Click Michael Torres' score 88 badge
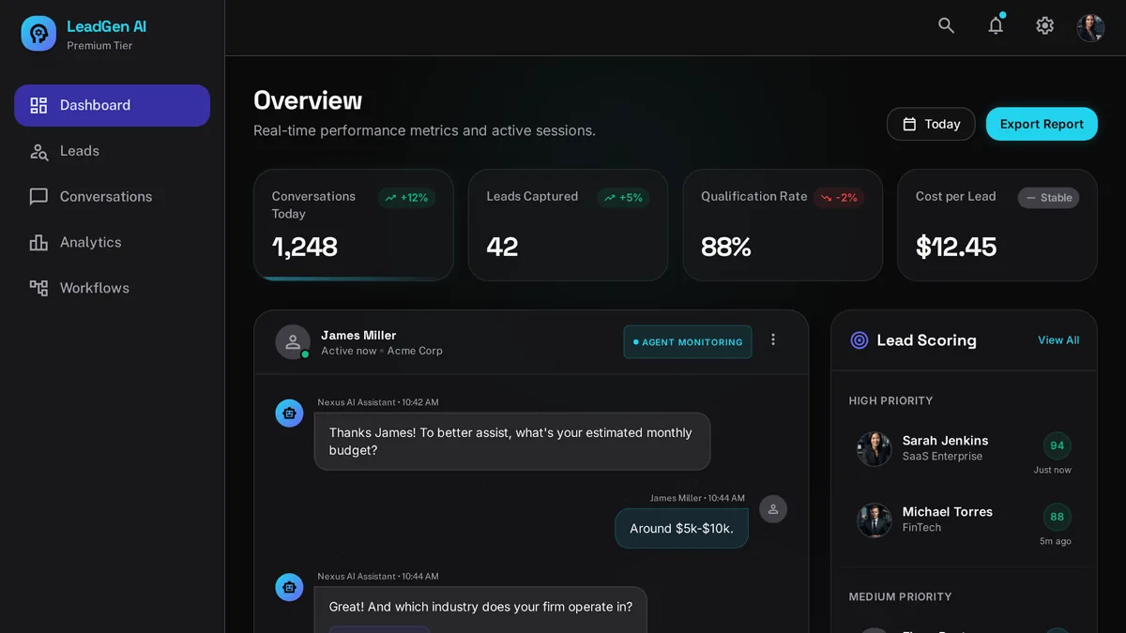The width and height of the screenshot is (1126, 633). pos(1058,517)
